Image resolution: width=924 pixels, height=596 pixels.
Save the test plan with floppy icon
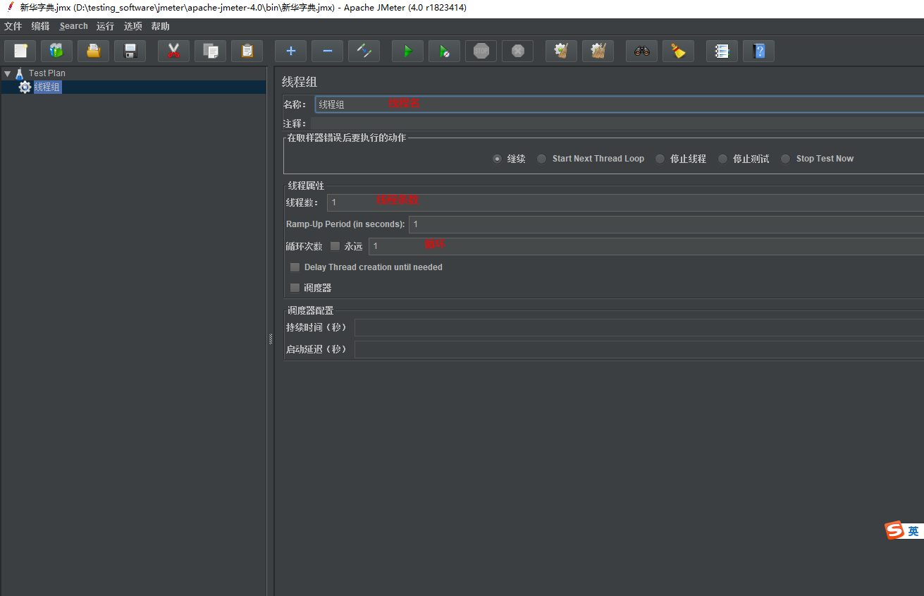tap(130, 51)
